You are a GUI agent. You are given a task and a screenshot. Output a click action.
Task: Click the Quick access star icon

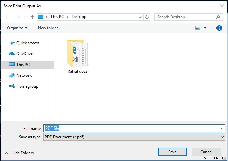tap(12, 43)
